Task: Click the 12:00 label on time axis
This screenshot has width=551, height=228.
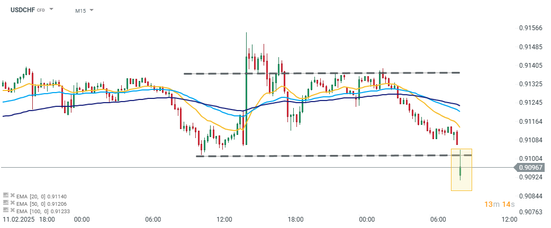Action: point(509,219)
